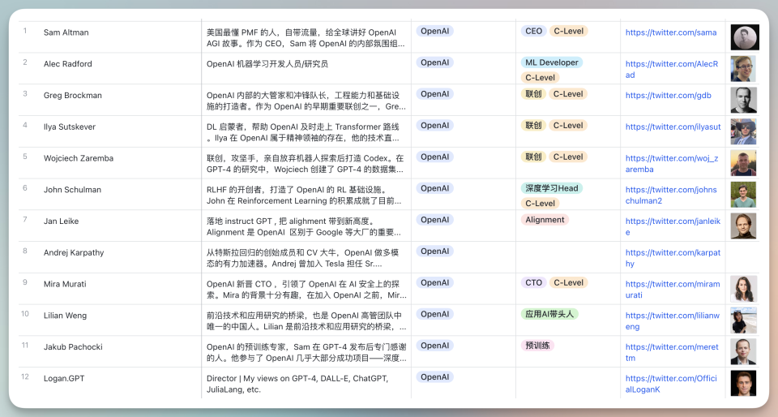
Task: Open the twitter.com/gdb link
Action: (668, 95)
